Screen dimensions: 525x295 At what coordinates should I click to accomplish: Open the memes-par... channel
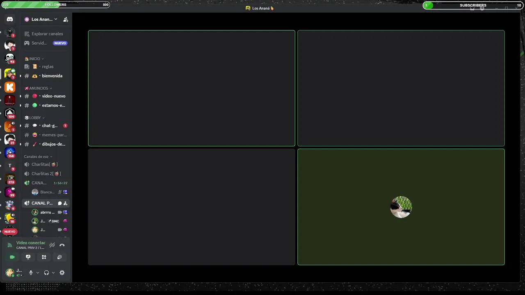pyautogui.click(x=45, y=135)
